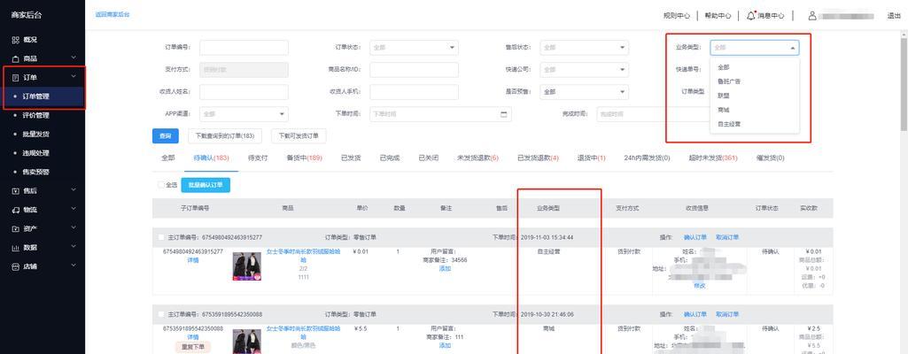Switch to the 超时未发货(361) tab
This screenshot has height=354, width=908.
click(x=713, y=158)
